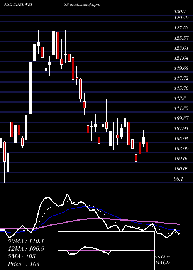The width and height of the screenshot is (193, 270).
Task: Click the 103.99 price axis label
Action: 181,149
